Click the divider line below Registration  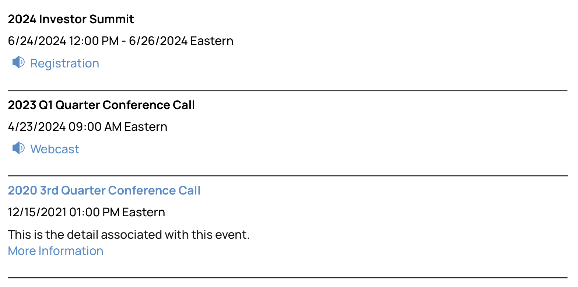click(287, 90)
